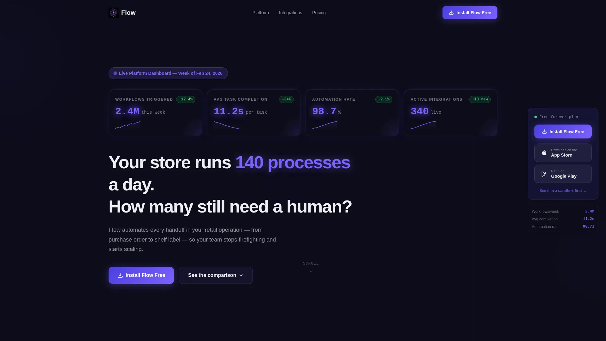The height and width of the screenshot is (341, 606).
Task: Click the Free forever plan label
Action: pos(559,117)
